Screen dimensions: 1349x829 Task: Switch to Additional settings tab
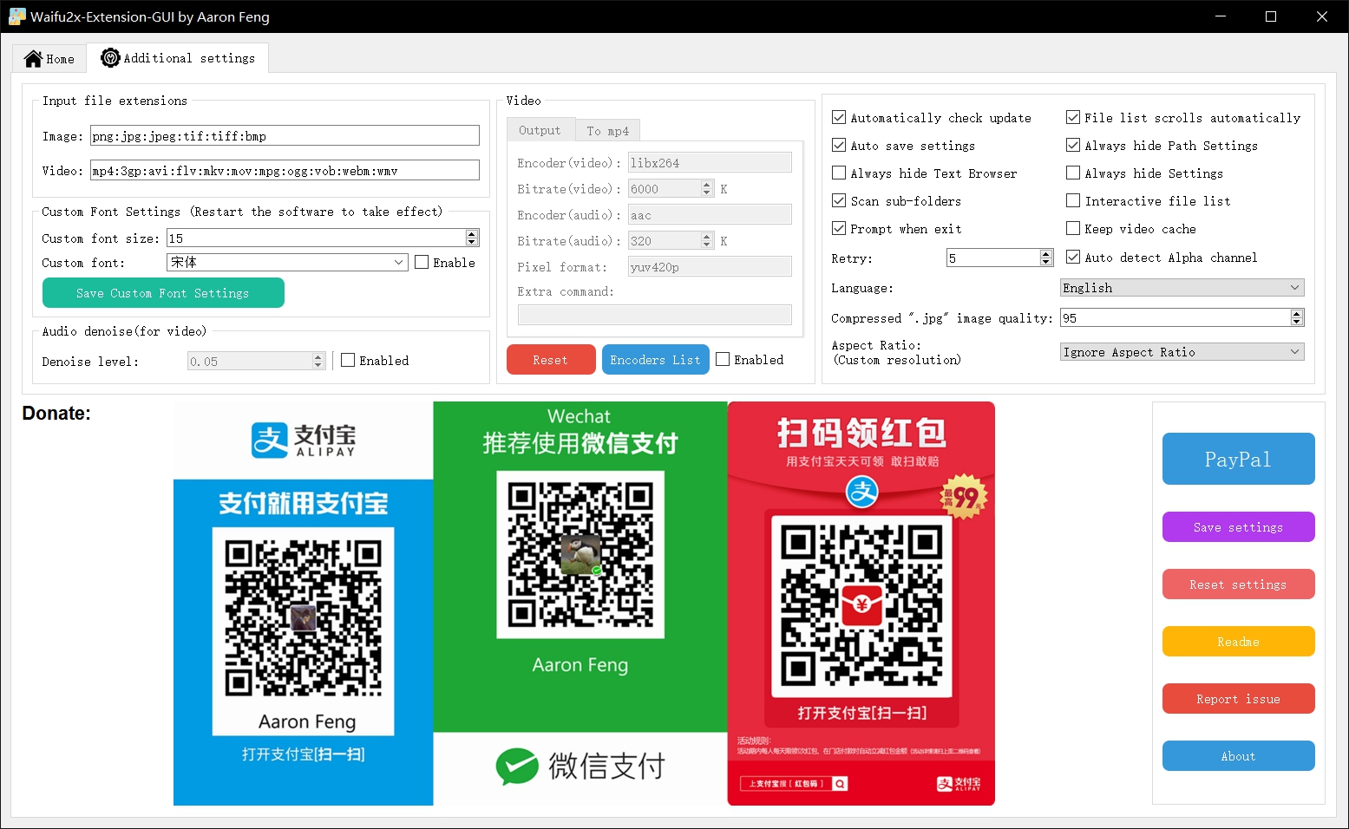pyautogui.click(x=178, y=58)
